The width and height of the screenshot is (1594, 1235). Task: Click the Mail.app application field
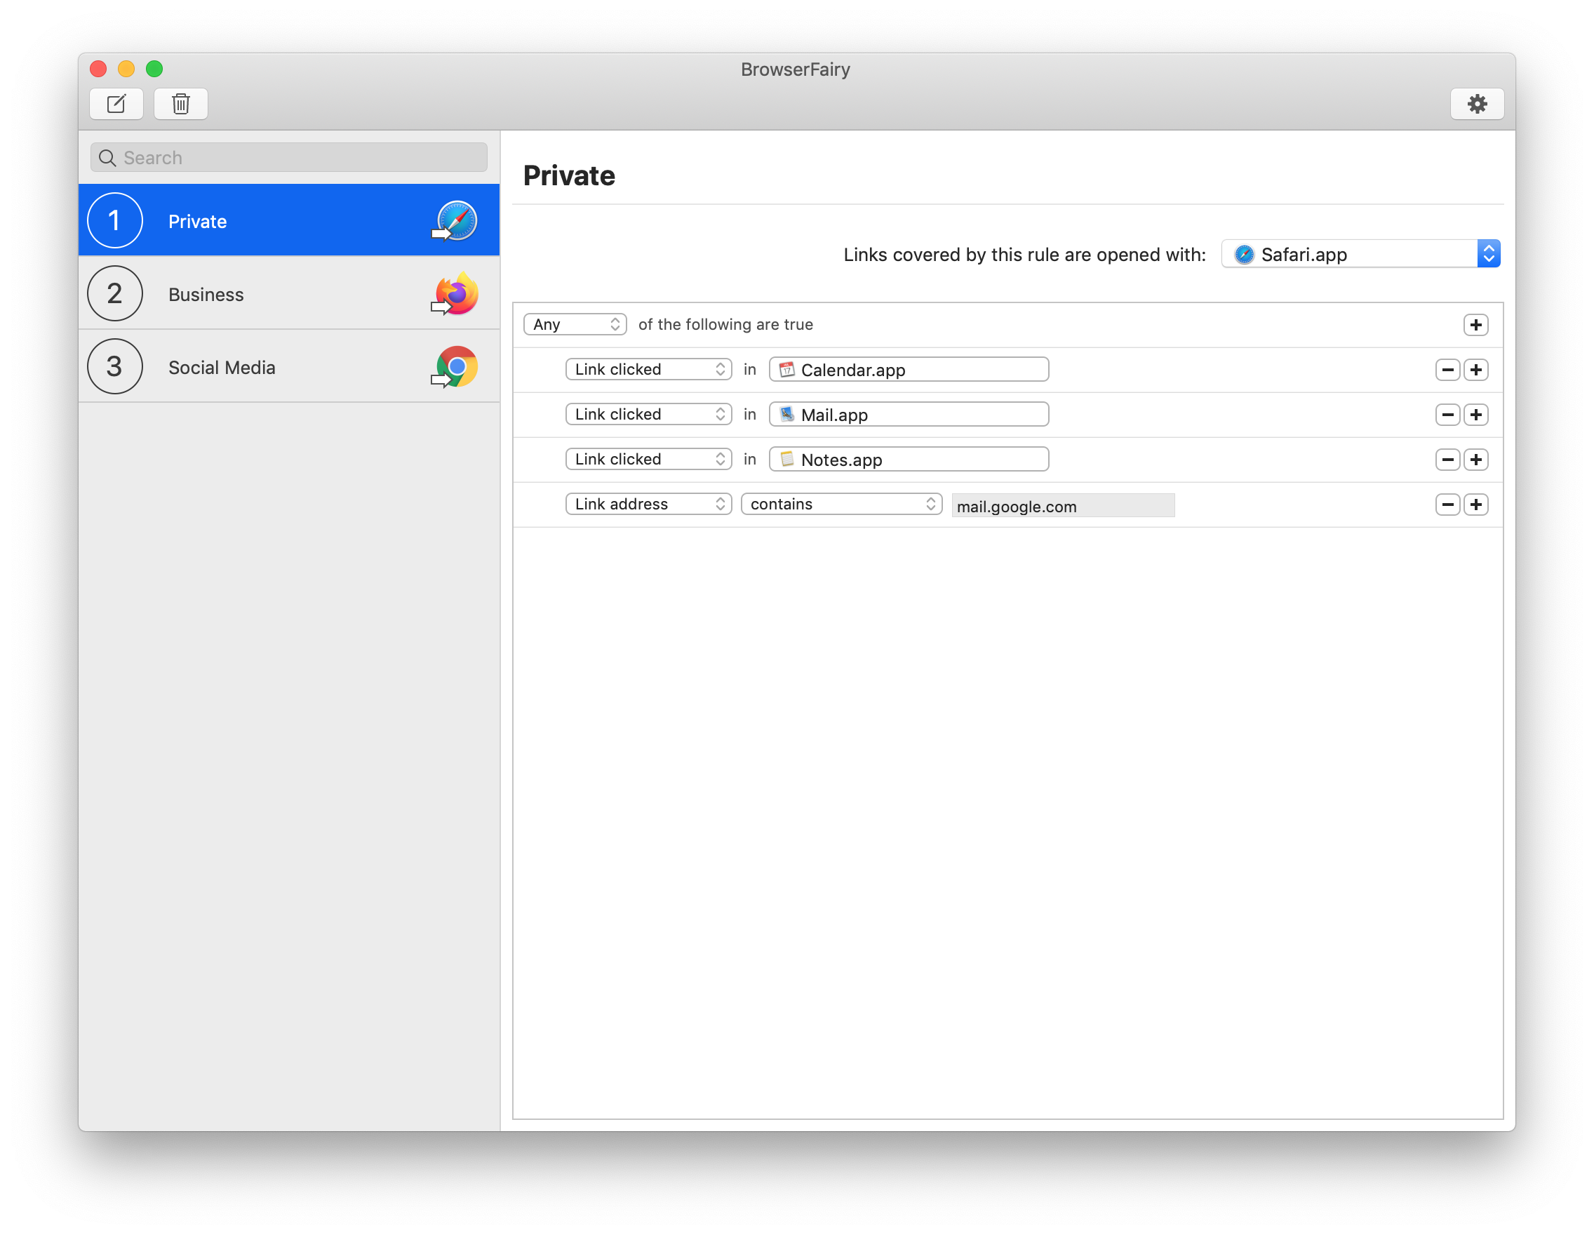pos(909,414)
